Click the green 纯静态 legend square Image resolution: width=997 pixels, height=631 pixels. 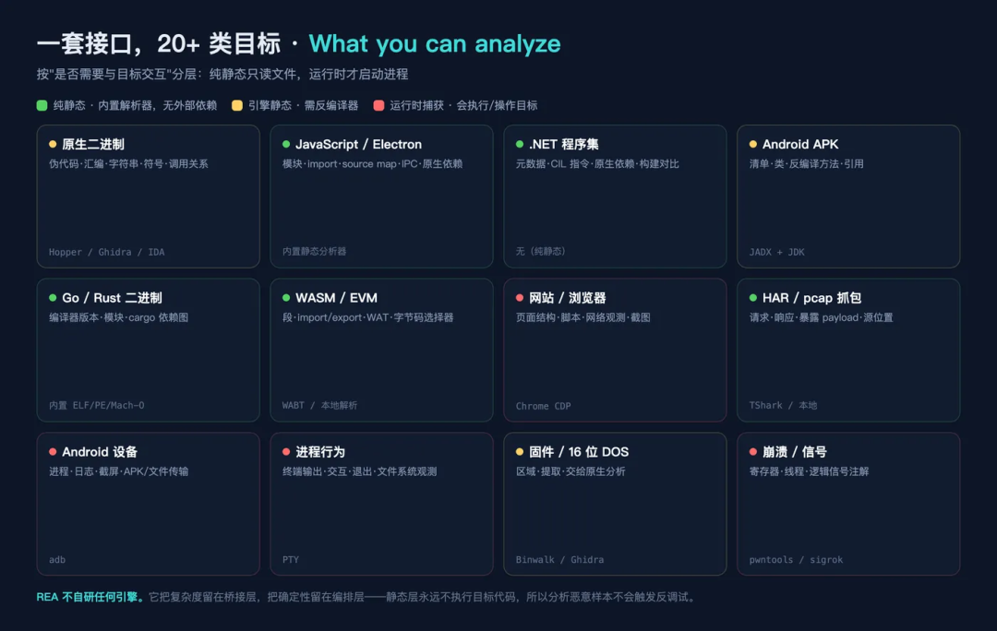tap(42, 105)
